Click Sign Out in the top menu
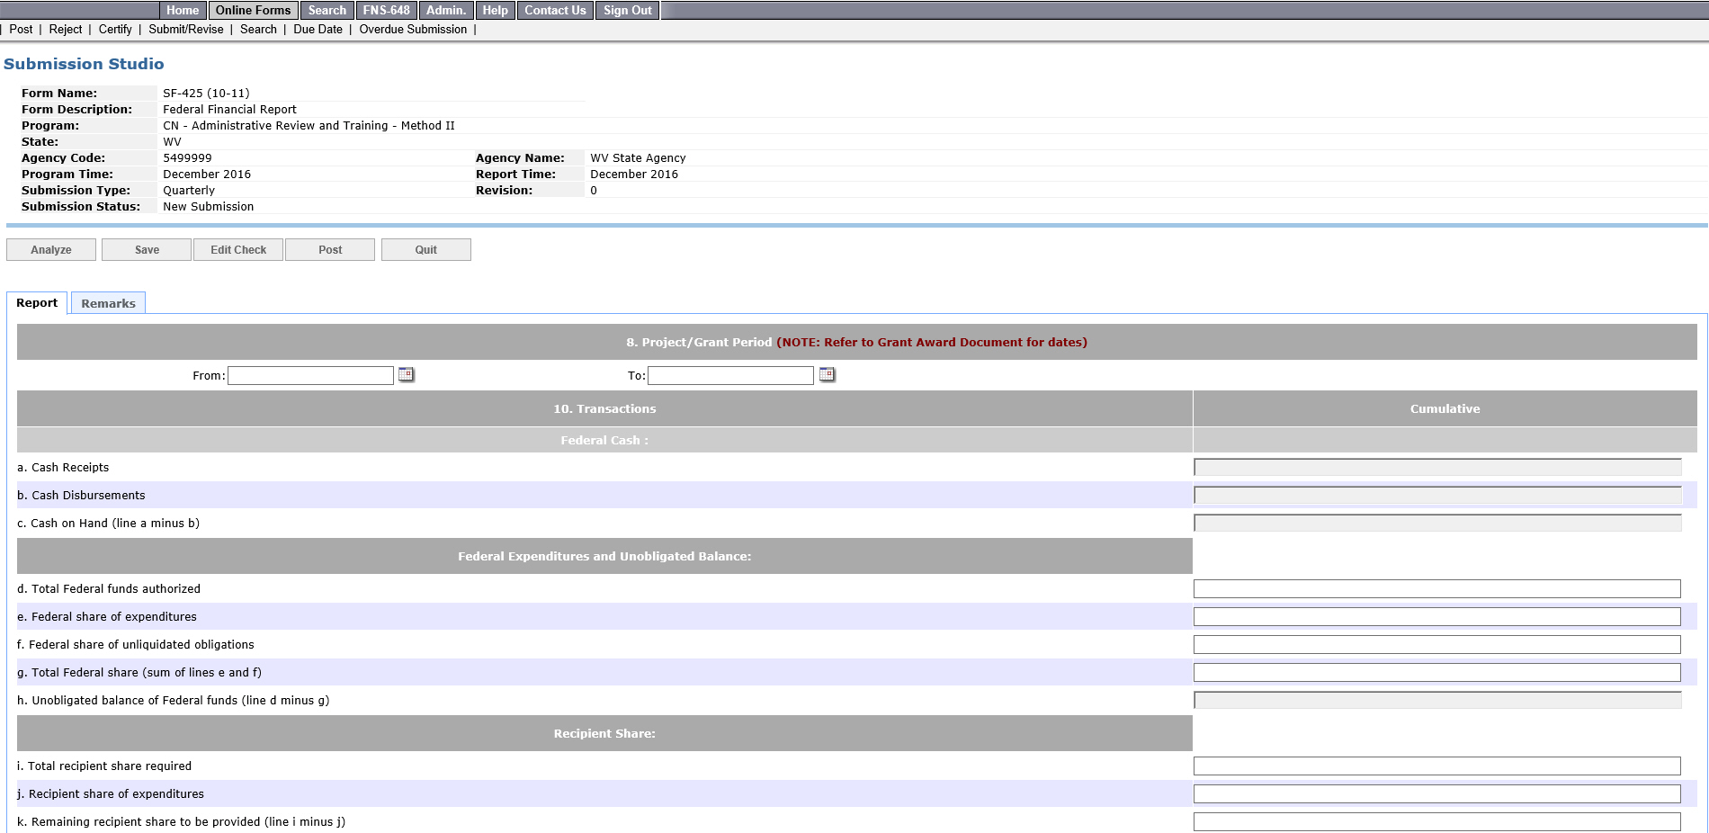This screenshot has width=1709, height=833. [627, 11]
